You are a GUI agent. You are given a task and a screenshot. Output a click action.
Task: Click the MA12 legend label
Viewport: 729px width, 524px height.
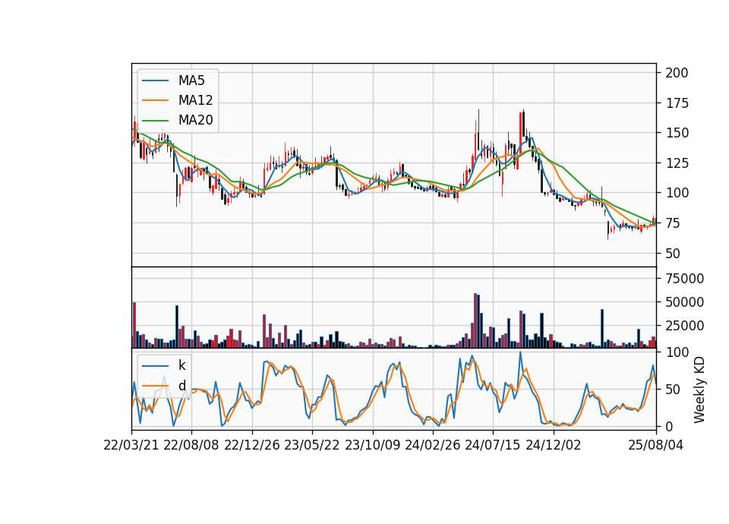tap(195, 100)
